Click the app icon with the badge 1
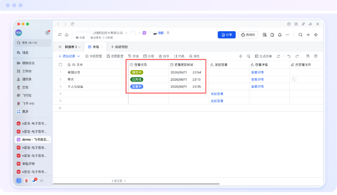Viewport: 337px width, 195px height. [34, 180]
